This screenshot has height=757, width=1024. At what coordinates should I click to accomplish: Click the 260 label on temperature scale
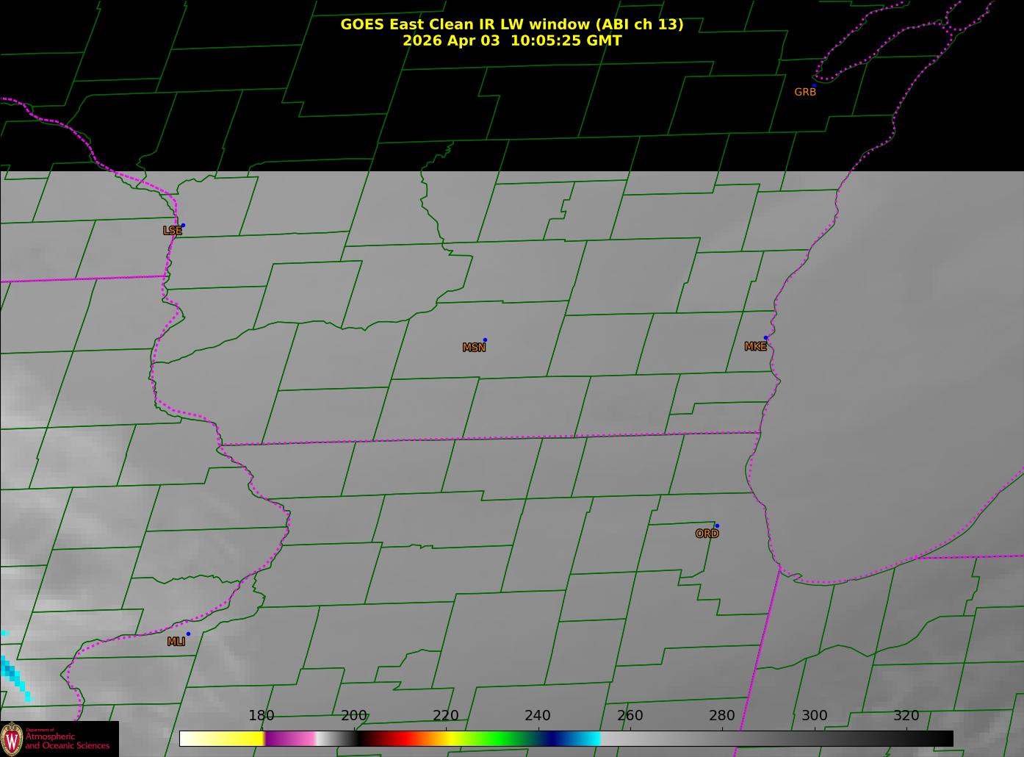630,716
